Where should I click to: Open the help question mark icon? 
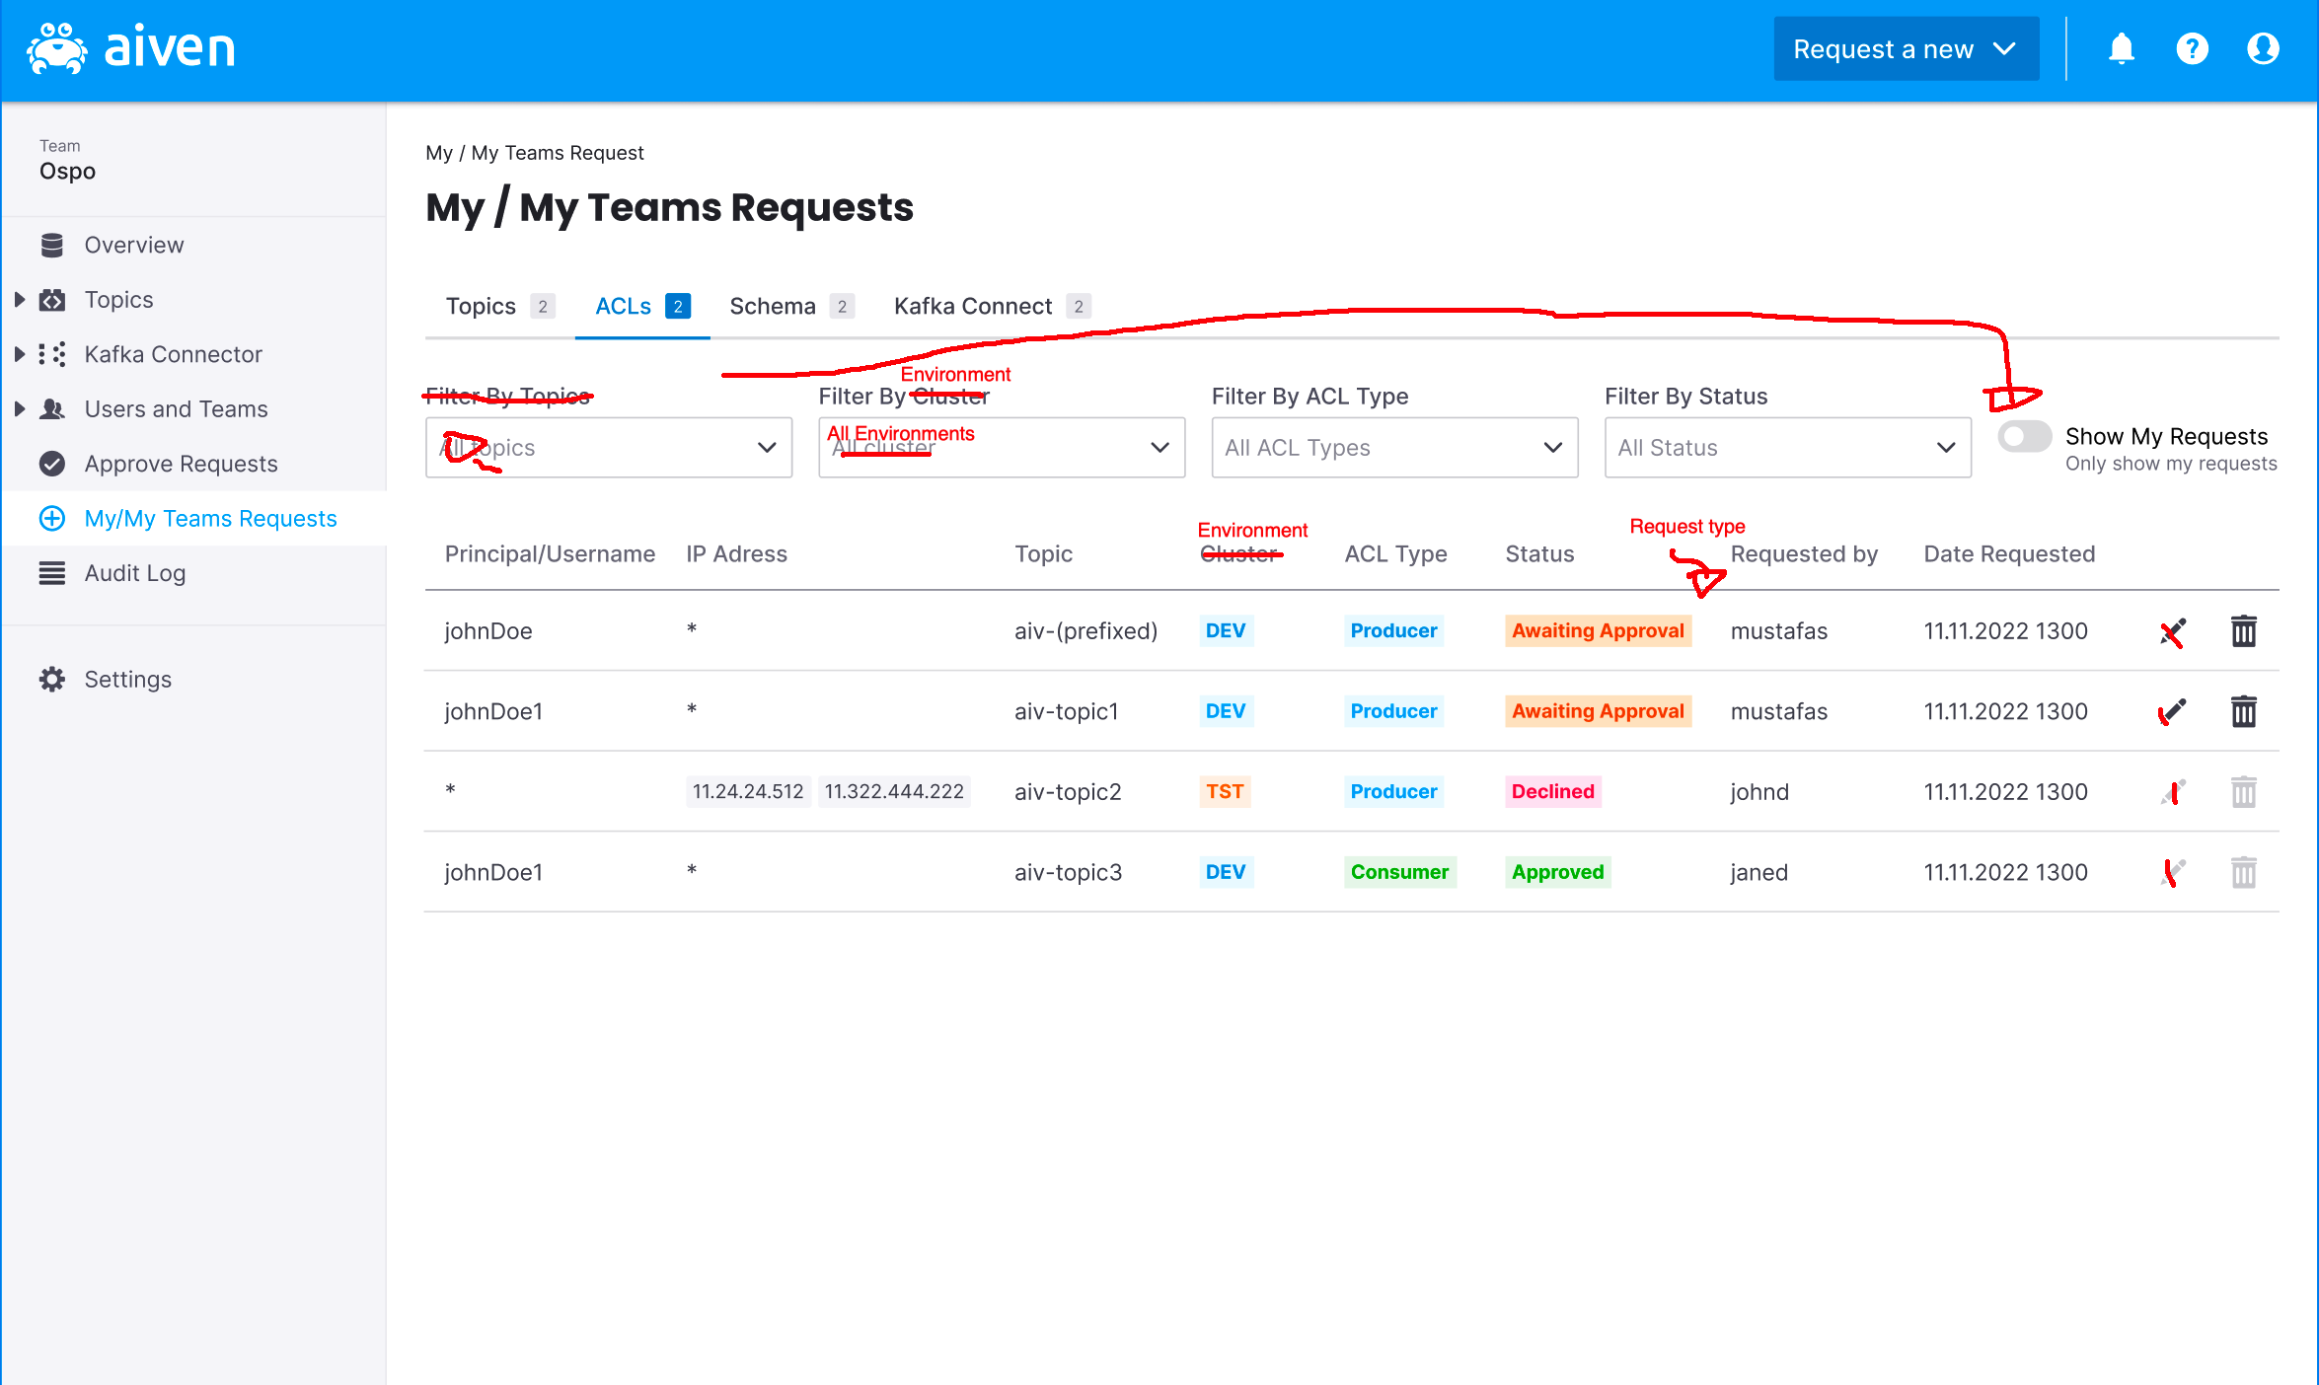2192,48
